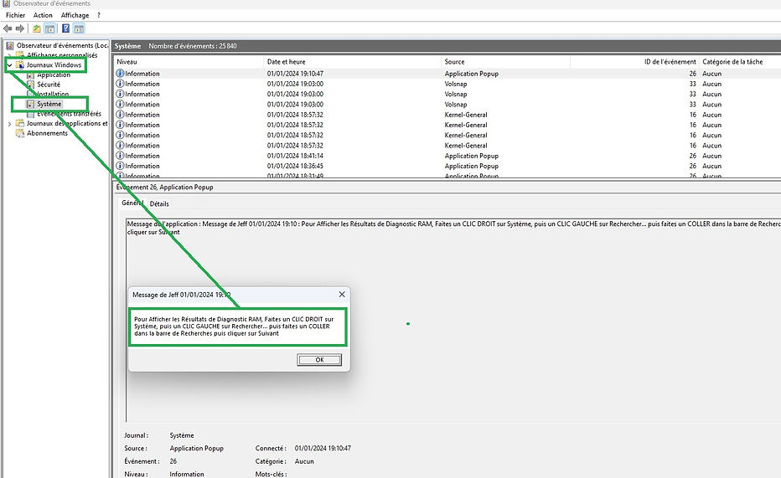The height and width of the screenshot is (478, 781).
Task: Sort by ID de l'événement column header
Action: click(x=634, y=62)
